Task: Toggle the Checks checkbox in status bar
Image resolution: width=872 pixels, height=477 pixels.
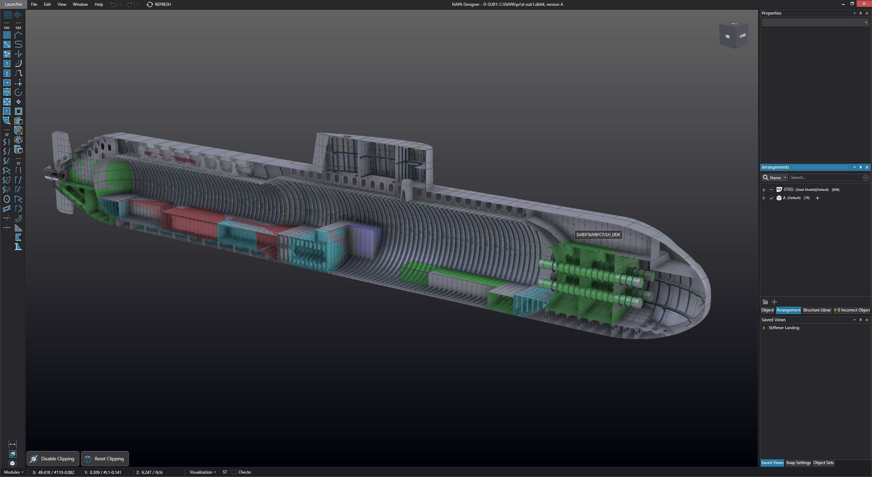Action: click(234, 472)
